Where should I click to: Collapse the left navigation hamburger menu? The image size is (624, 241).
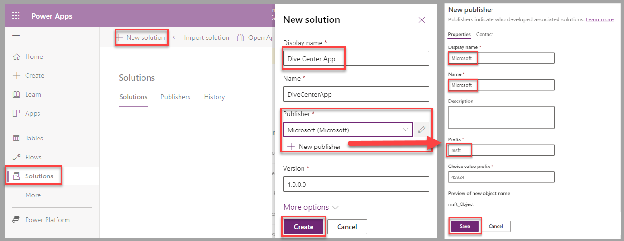tap(16, 37)
